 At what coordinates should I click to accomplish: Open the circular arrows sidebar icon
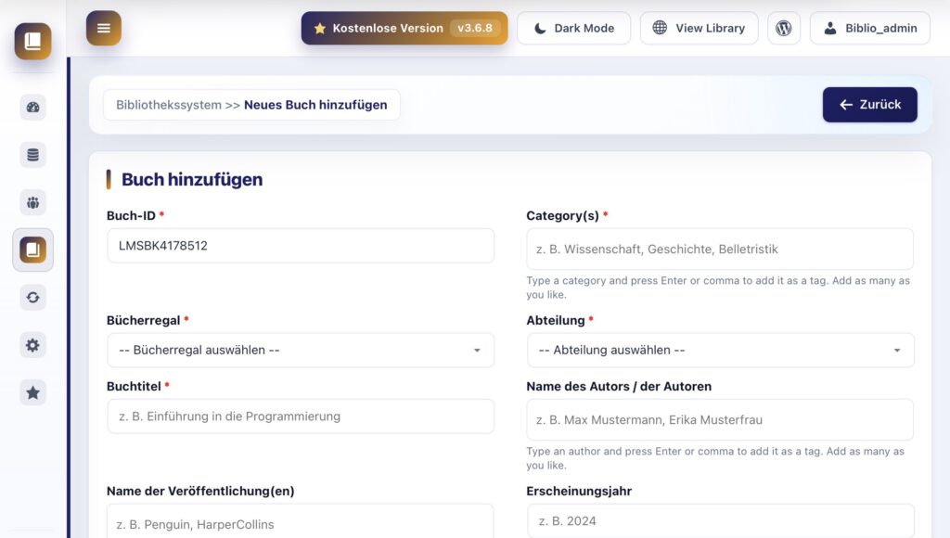(32, 298)
